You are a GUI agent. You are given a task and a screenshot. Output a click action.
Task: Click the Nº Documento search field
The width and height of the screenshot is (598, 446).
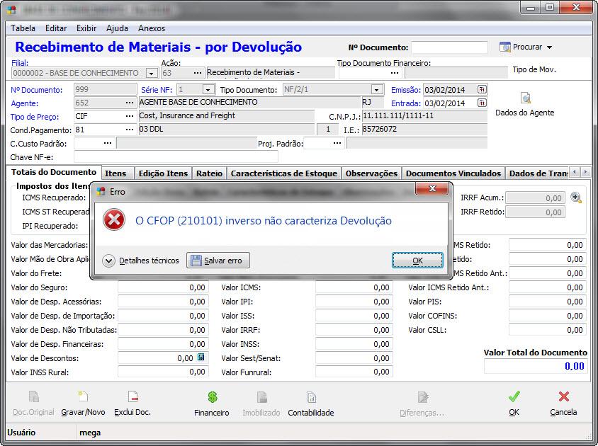[x=449, y=47]
